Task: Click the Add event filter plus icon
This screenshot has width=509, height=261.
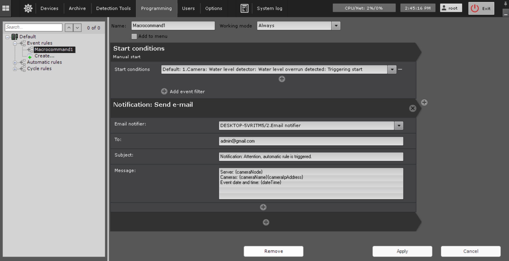Action: click(164, 91)
